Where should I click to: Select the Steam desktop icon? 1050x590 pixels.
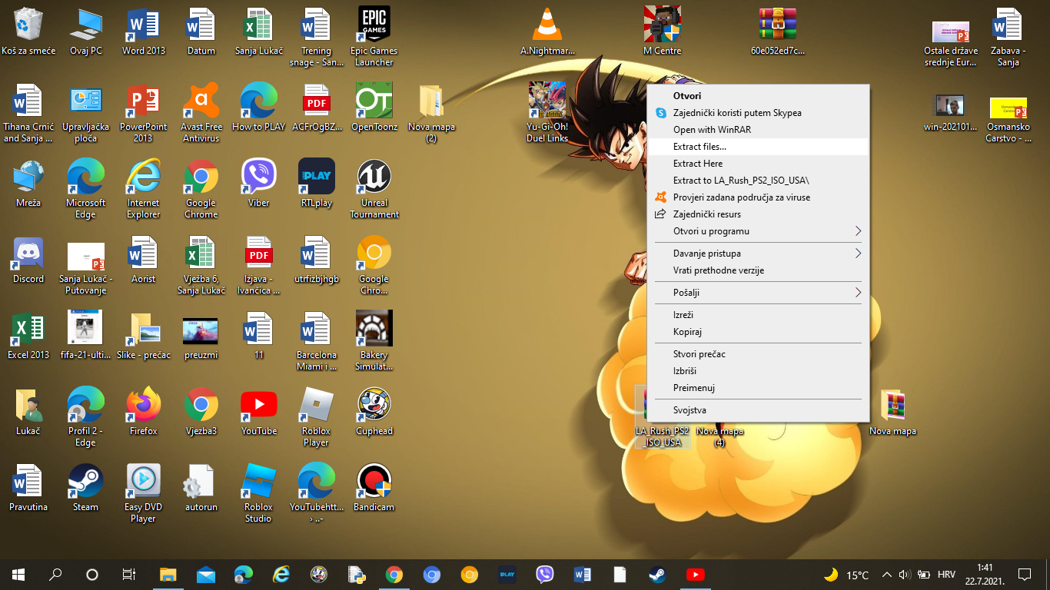pos(86,488)
